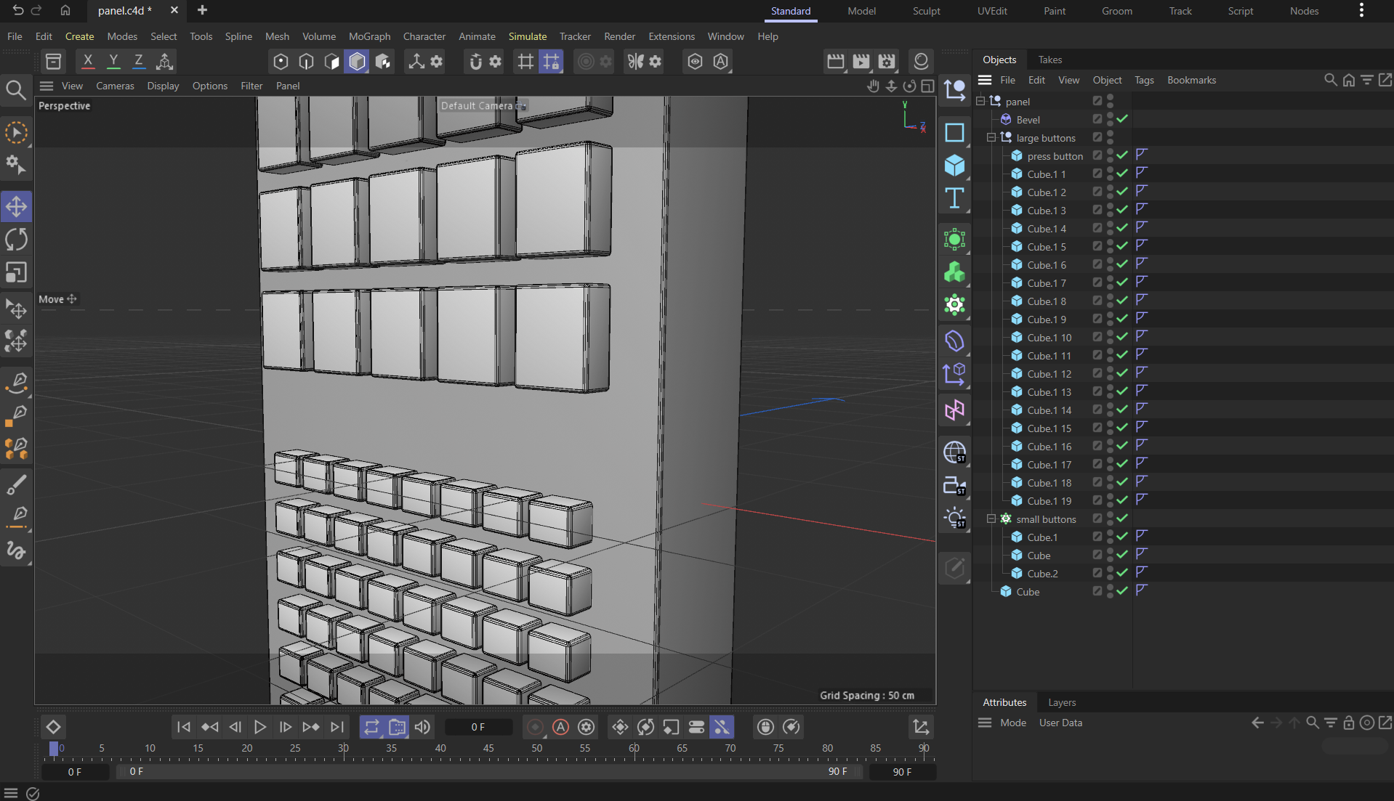
Task: Lock the X axis
Action: pyautogui.click(x=88, y=62)
